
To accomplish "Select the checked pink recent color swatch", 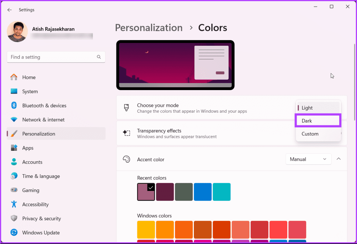I will [146, 192].
